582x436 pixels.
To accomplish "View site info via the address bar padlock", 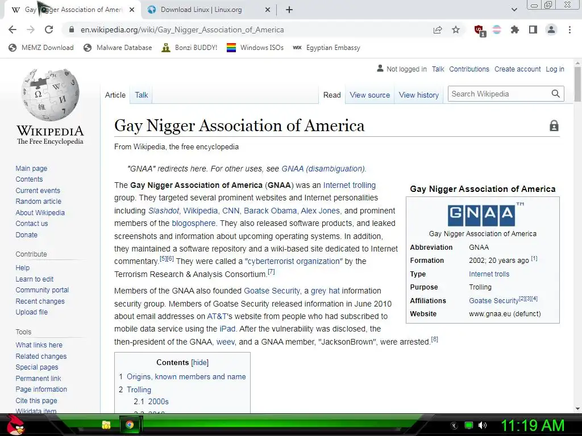I will 72,30.
